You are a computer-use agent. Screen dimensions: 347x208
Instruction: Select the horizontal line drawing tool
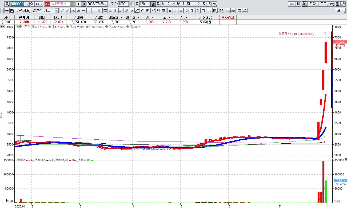(84, 11)
